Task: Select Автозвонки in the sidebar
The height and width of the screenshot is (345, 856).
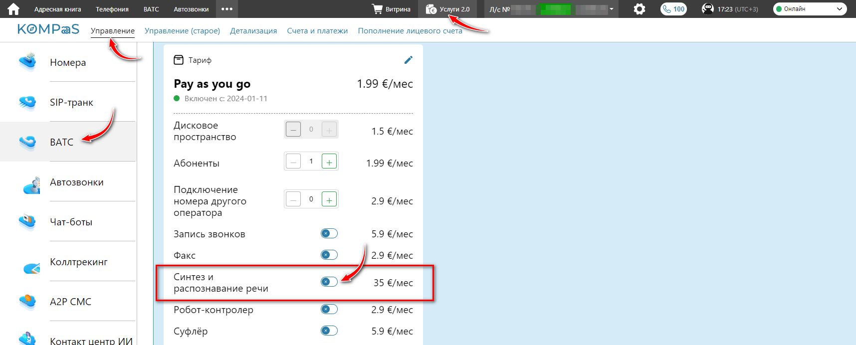Action: (77, 182)
